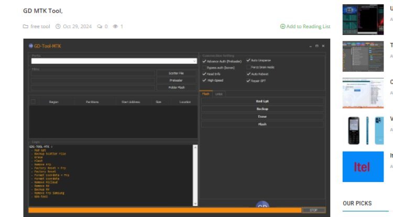Switch to the Flash tab

[206, 94]
